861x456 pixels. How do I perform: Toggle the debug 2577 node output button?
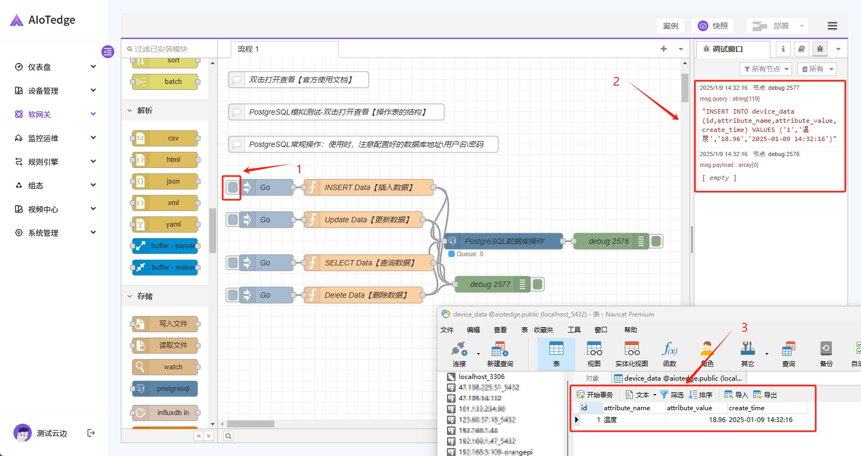click(x=538, y=284)
